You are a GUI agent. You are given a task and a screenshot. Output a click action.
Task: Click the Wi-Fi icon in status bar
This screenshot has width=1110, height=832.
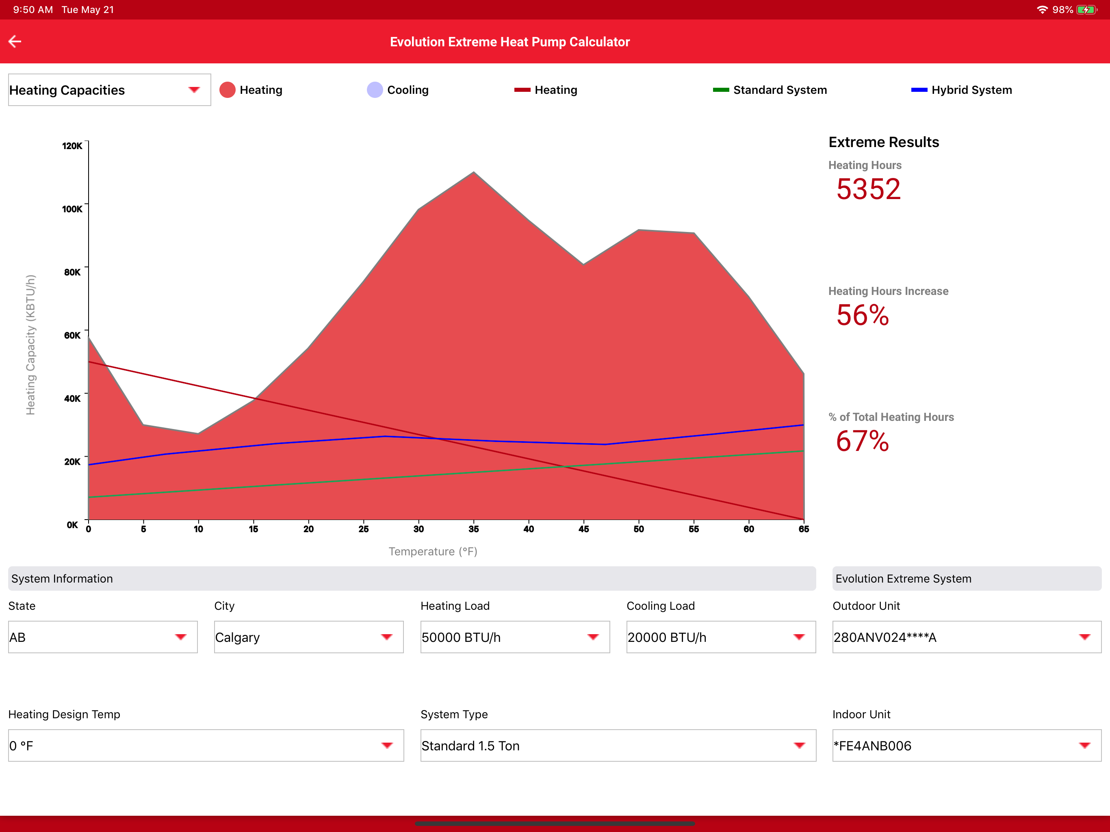1042,9
